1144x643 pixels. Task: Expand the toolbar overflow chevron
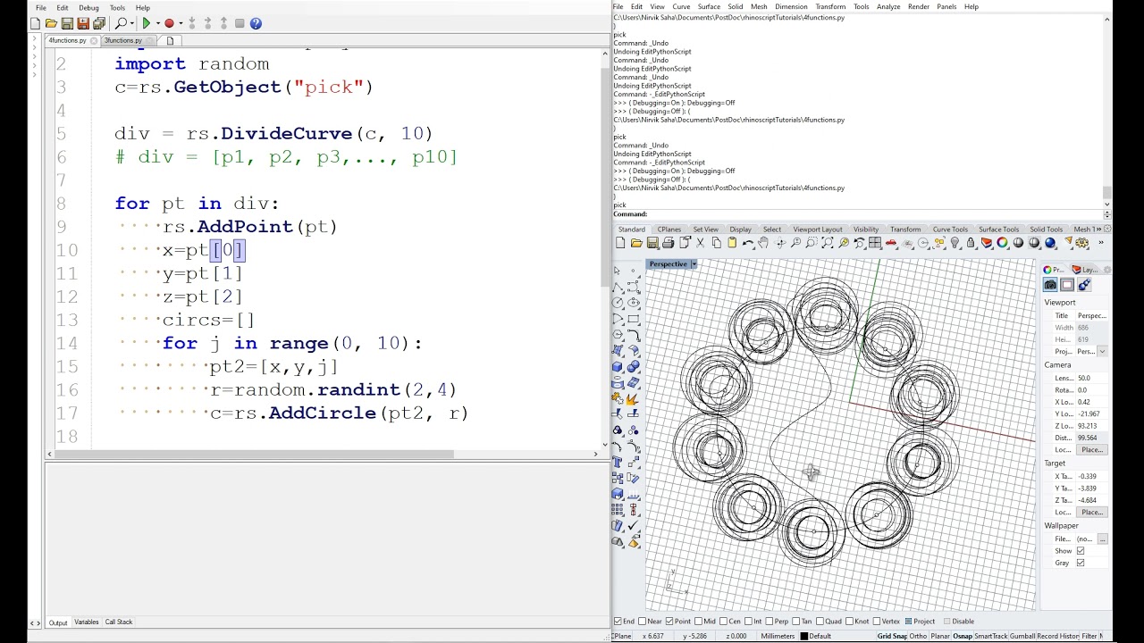(x=1101, y=243)
